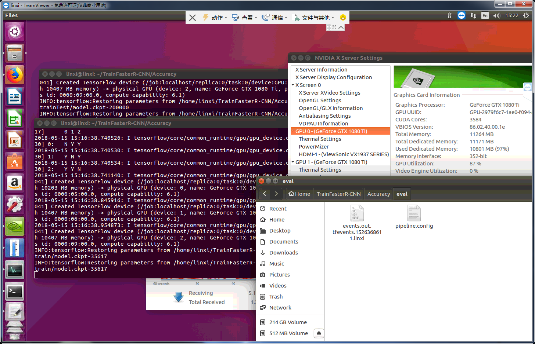Select PowerMizer under GPU 0

[313, 147]
